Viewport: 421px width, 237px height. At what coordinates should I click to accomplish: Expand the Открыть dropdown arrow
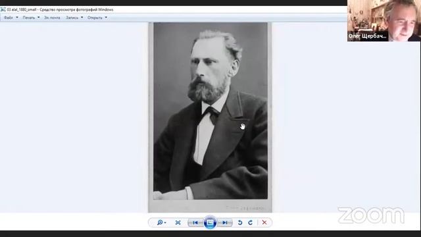click(x=106, y=18)
